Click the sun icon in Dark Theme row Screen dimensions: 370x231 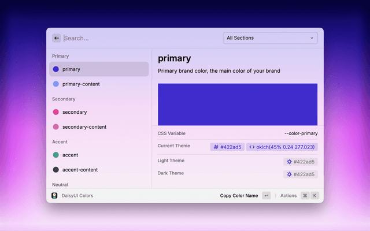click(x=289, y=174)
